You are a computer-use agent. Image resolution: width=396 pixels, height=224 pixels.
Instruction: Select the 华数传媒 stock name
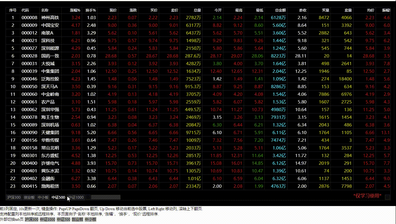(50, 140)
